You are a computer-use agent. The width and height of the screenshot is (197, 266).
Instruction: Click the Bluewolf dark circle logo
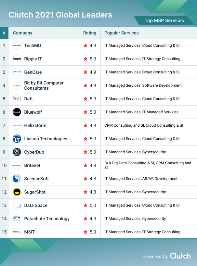(x=17, y=112)
